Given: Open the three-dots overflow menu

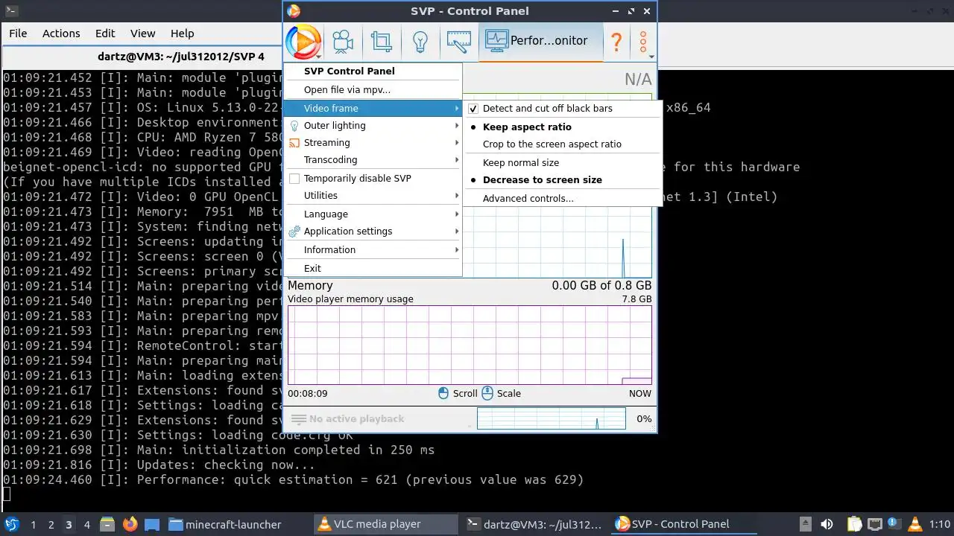Looking at the screenshot, I should click(x=642, y=42).
